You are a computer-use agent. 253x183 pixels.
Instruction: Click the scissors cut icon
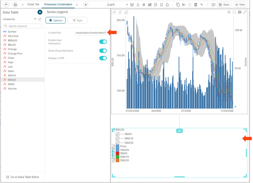(184, 5)
